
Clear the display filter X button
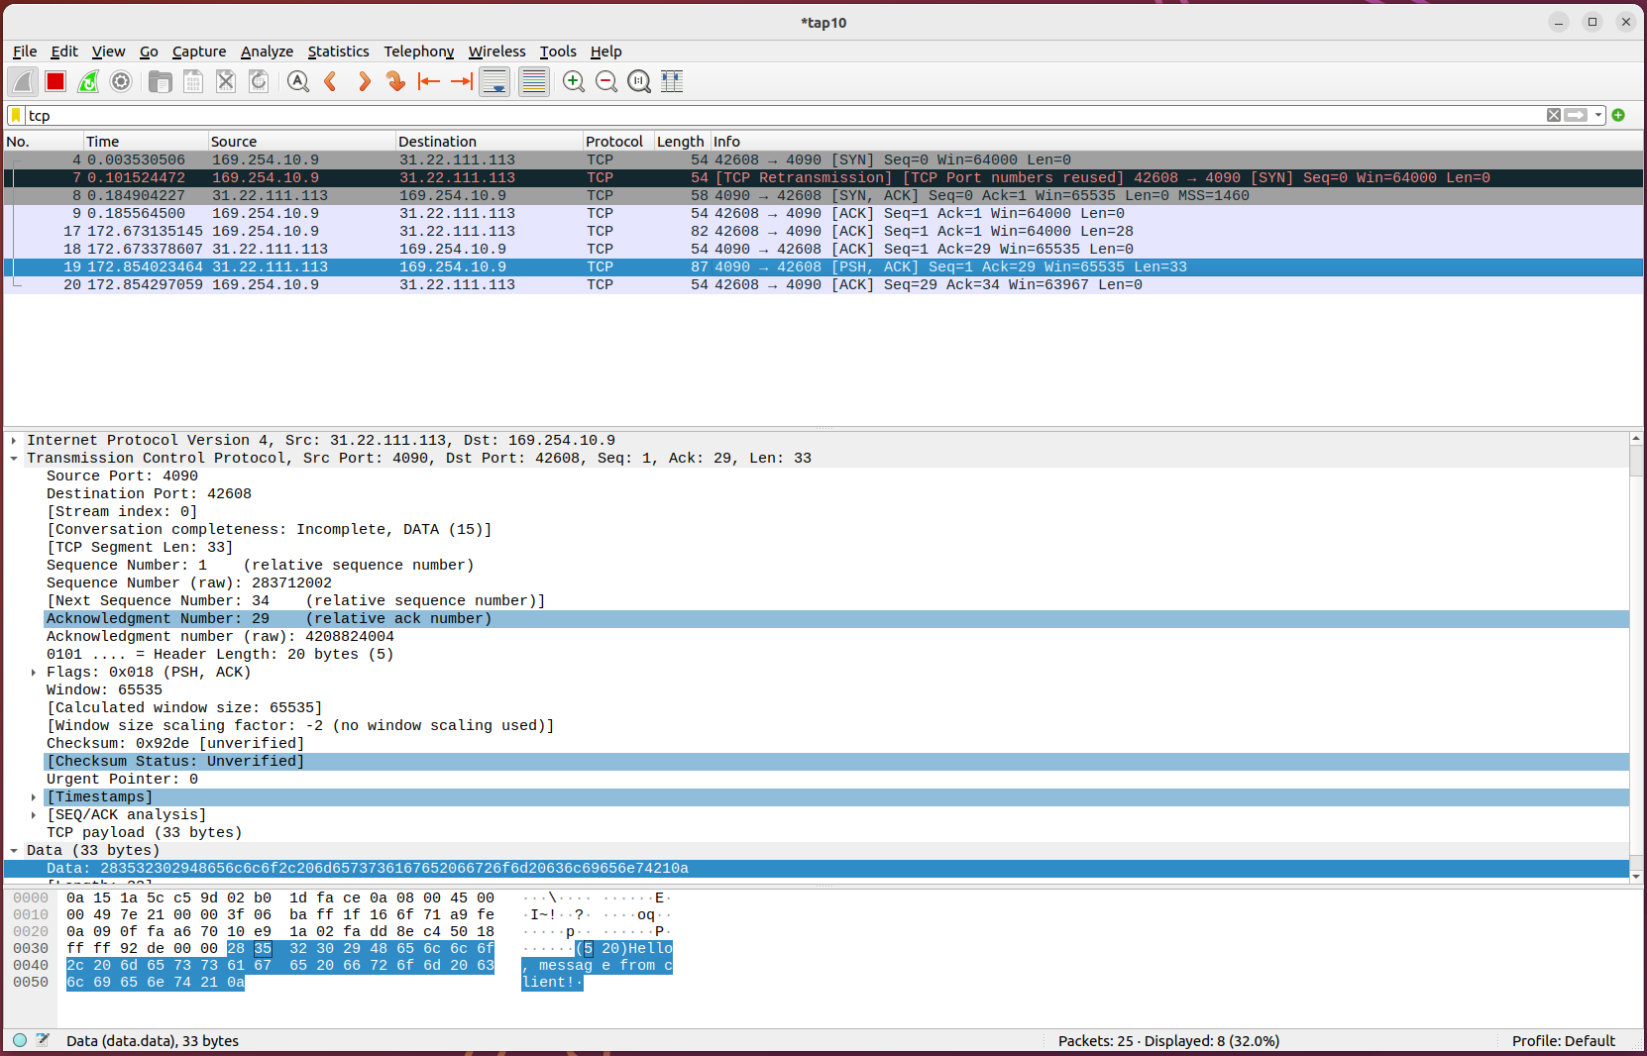tap(1554, 115)
